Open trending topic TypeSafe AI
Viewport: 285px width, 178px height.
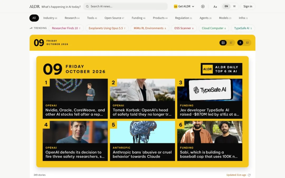coord(243,28)
